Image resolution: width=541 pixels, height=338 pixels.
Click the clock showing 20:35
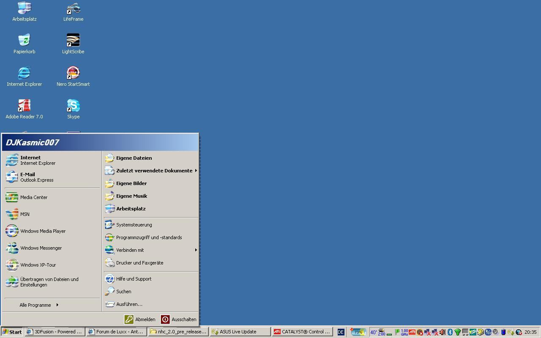pyautogui.click(x=530, y=332)
